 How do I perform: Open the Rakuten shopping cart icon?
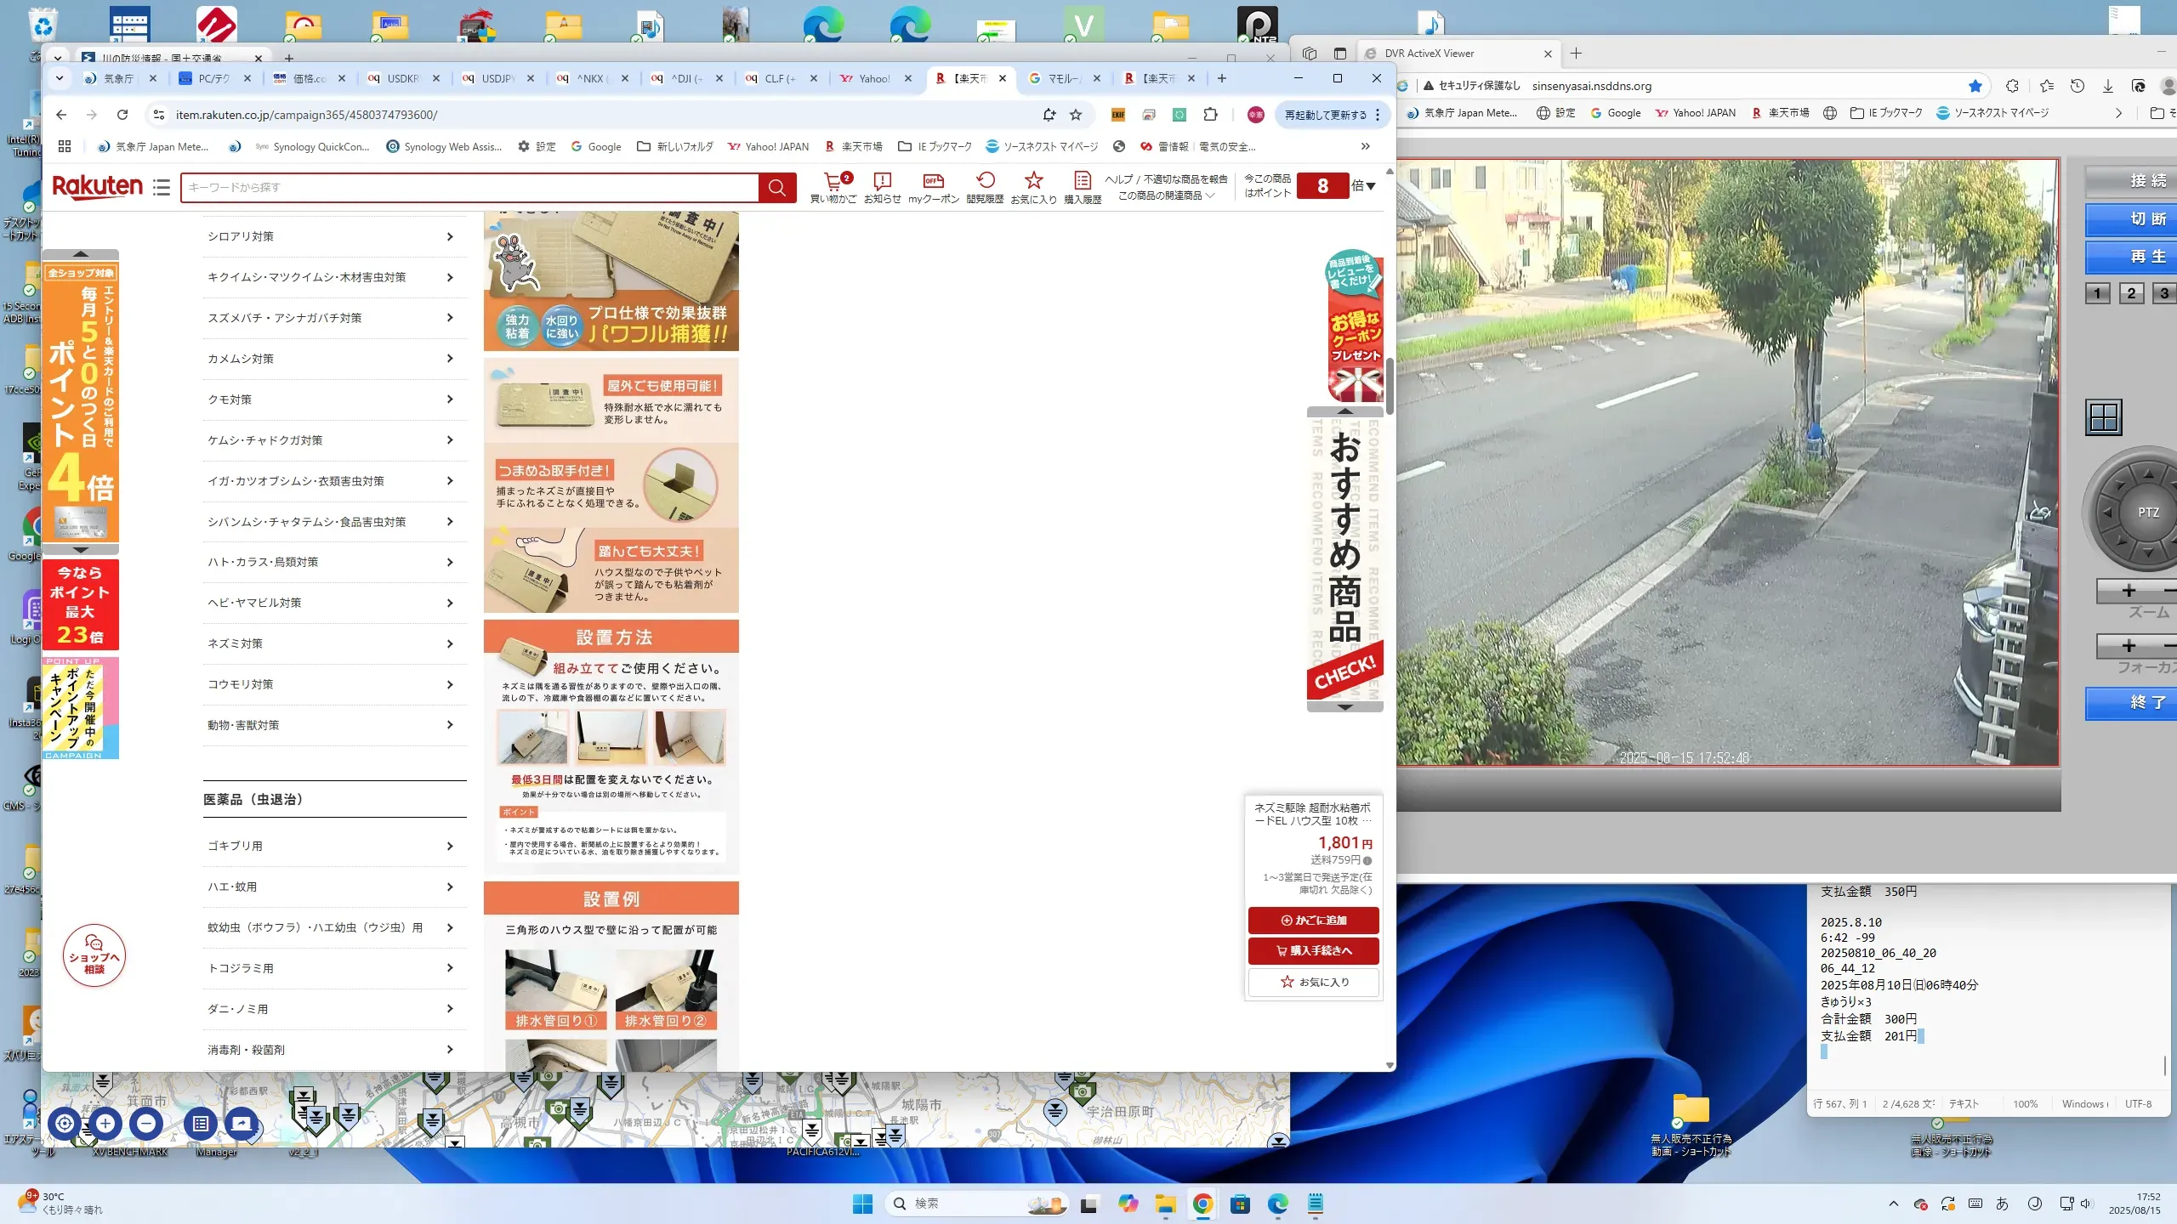833,181
